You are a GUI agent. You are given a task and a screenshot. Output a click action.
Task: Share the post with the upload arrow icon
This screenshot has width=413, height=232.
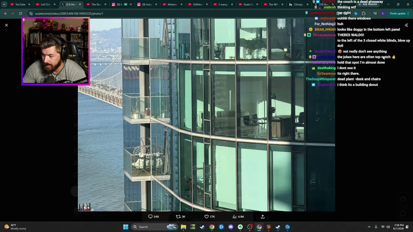pyautogui.click(x=263, y=217)
